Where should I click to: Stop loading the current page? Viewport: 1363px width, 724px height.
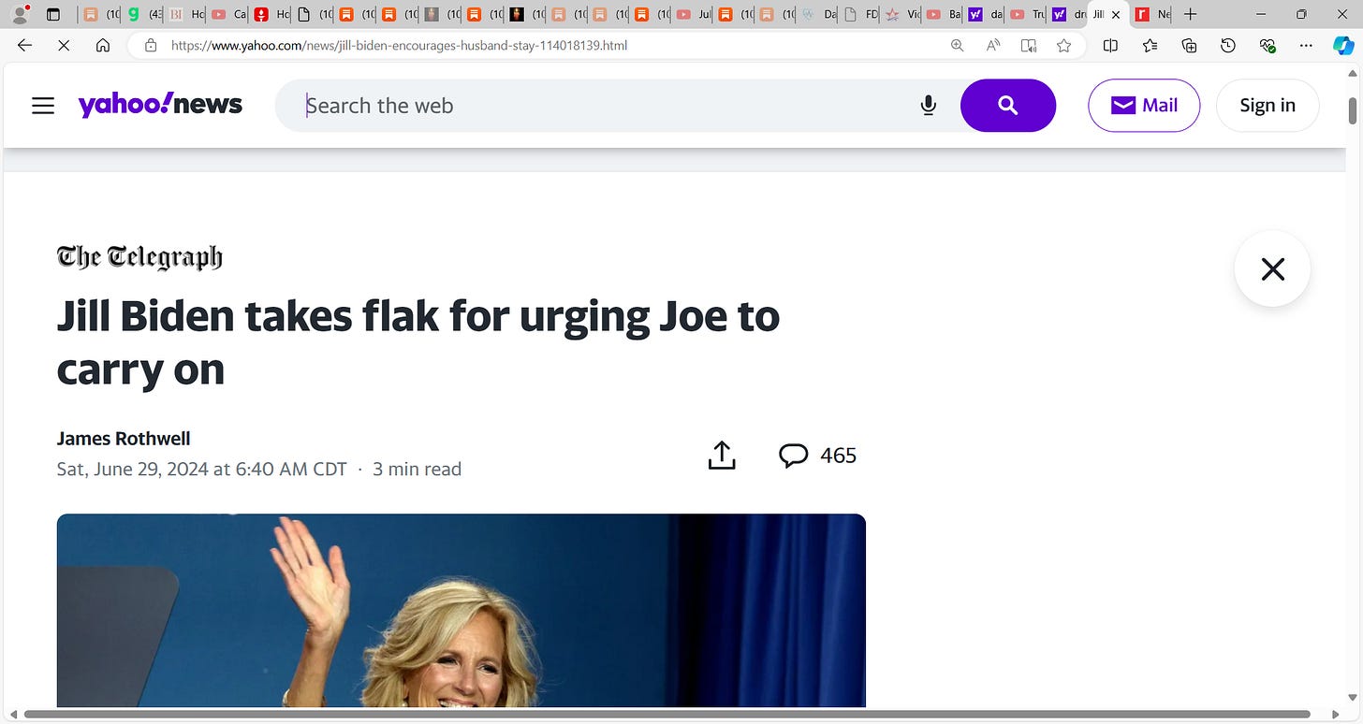[x=64, y=45]
